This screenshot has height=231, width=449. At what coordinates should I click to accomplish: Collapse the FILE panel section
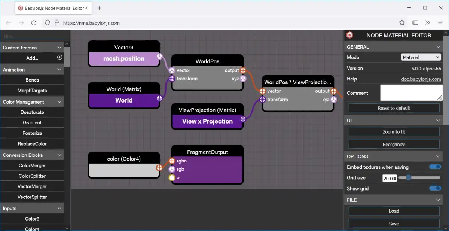coord(438,200)
